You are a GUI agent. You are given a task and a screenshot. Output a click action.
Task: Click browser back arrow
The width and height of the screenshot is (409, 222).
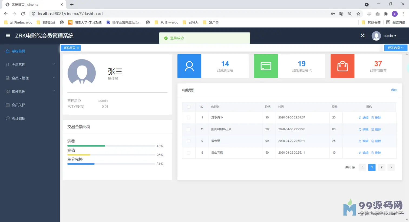[x=6, y=14]
